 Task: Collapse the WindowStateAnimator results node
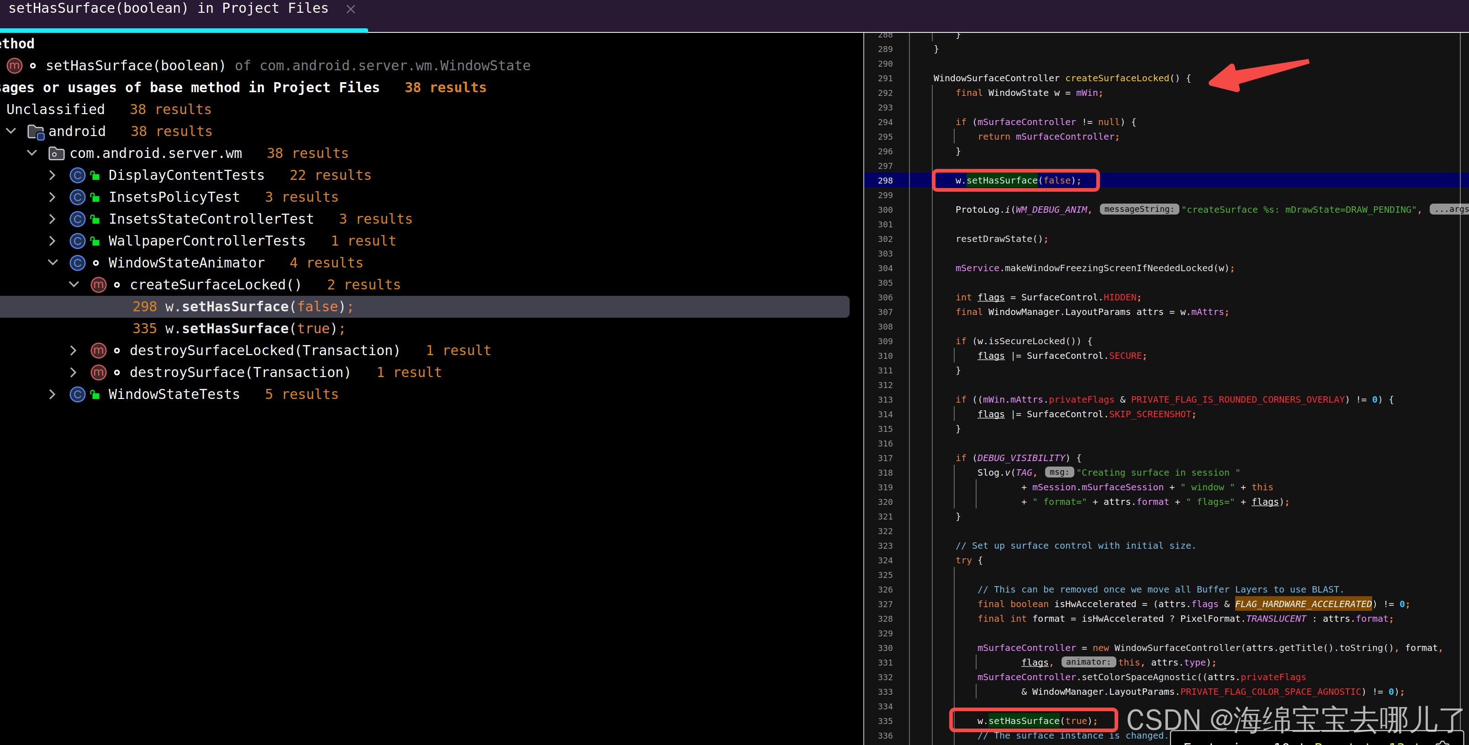[x=53, y=263]
